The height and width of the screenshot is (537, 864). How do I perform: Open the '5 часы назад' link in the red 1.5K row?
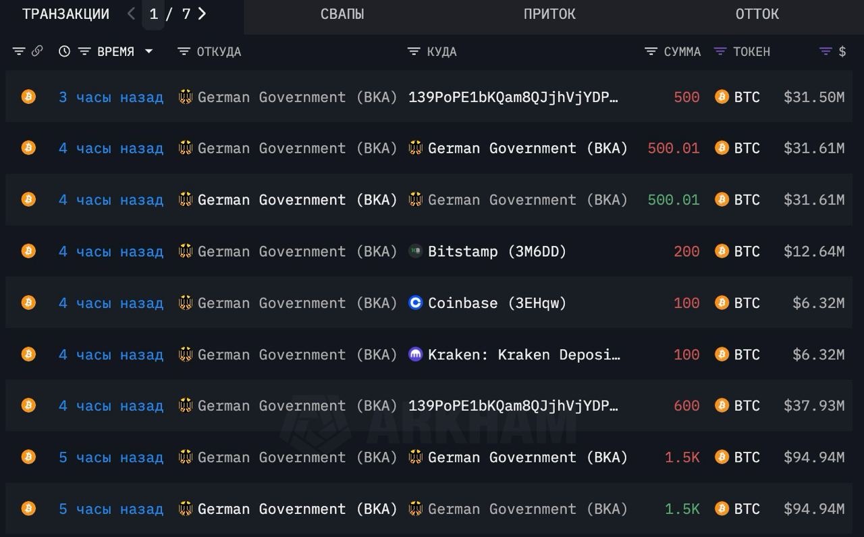(x=111, y=458)
